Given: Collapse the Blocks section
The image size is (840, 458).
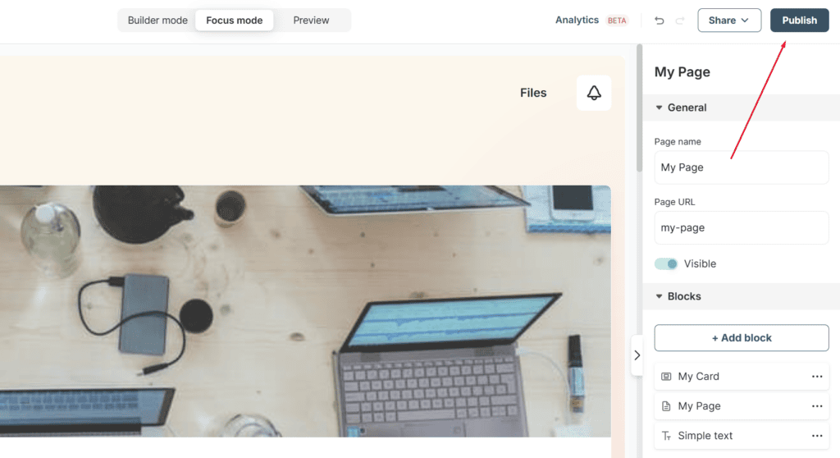Looking at the screenshot, I should pyautogui.click(x=659, y=296).
